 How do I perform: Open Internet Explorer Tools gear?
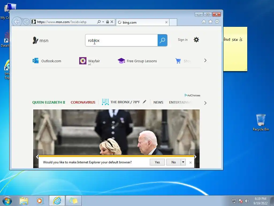click(x=217, y=21)
